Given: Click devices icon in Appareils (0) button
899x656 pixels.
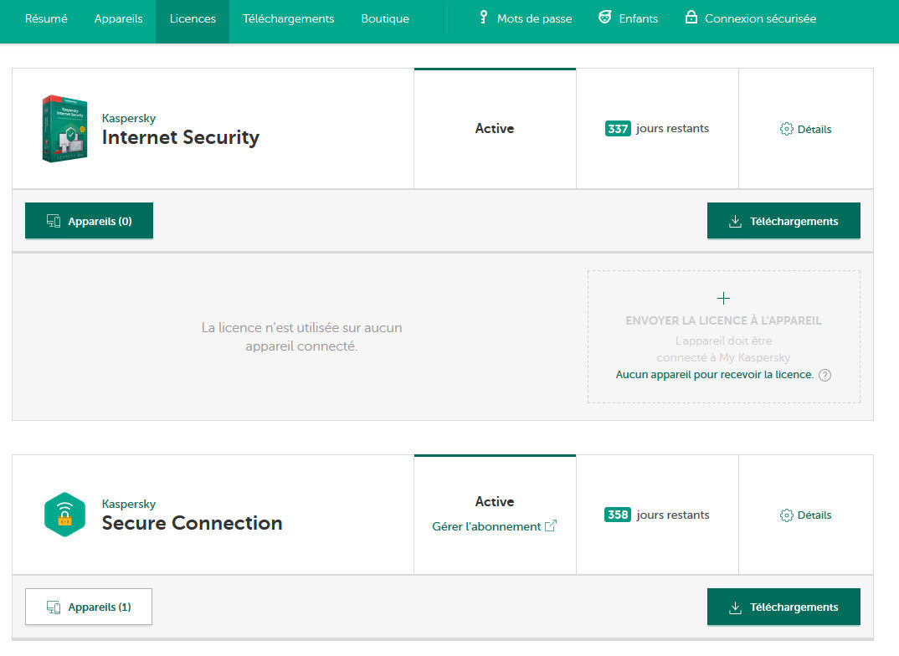Looking at the screenshot, I should click(54, 221).
